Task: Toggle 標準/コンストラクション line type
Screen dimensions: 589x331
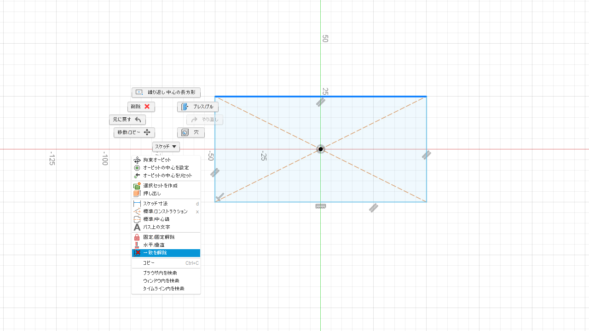Action: pos(165,211)
